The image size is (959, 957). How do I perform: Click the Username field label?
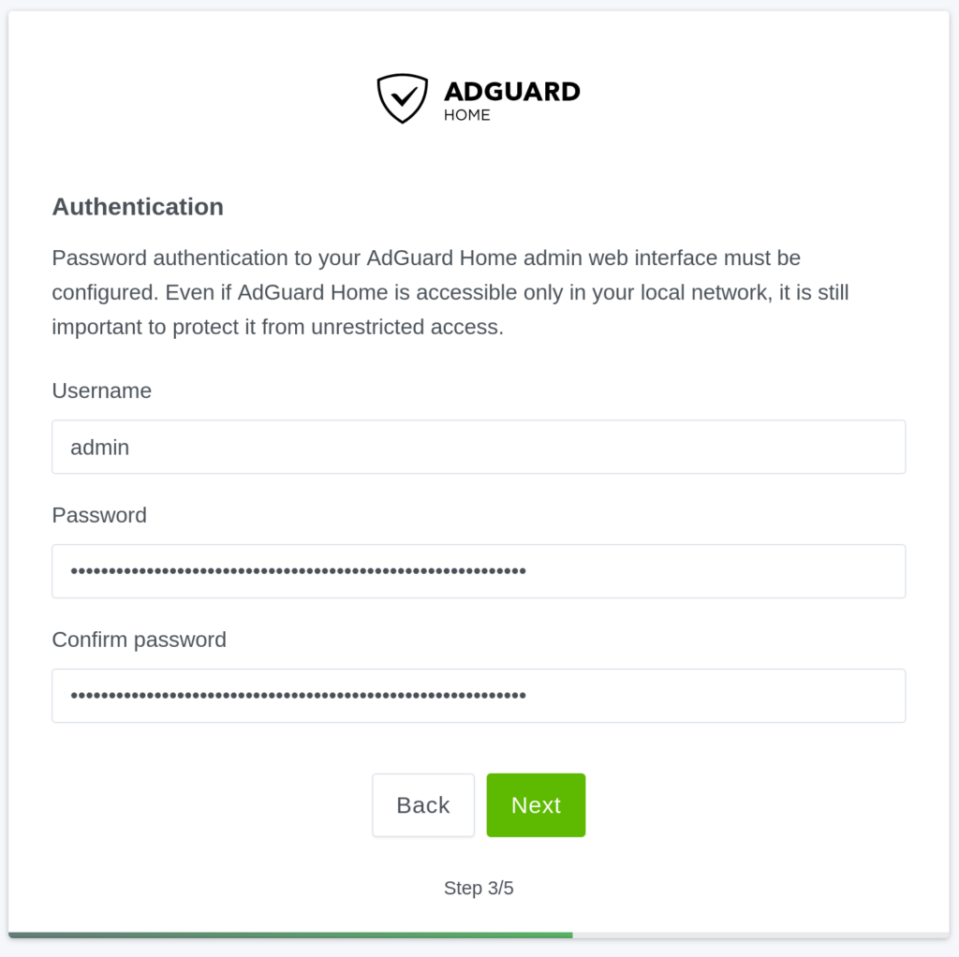(x=101, y=390)
